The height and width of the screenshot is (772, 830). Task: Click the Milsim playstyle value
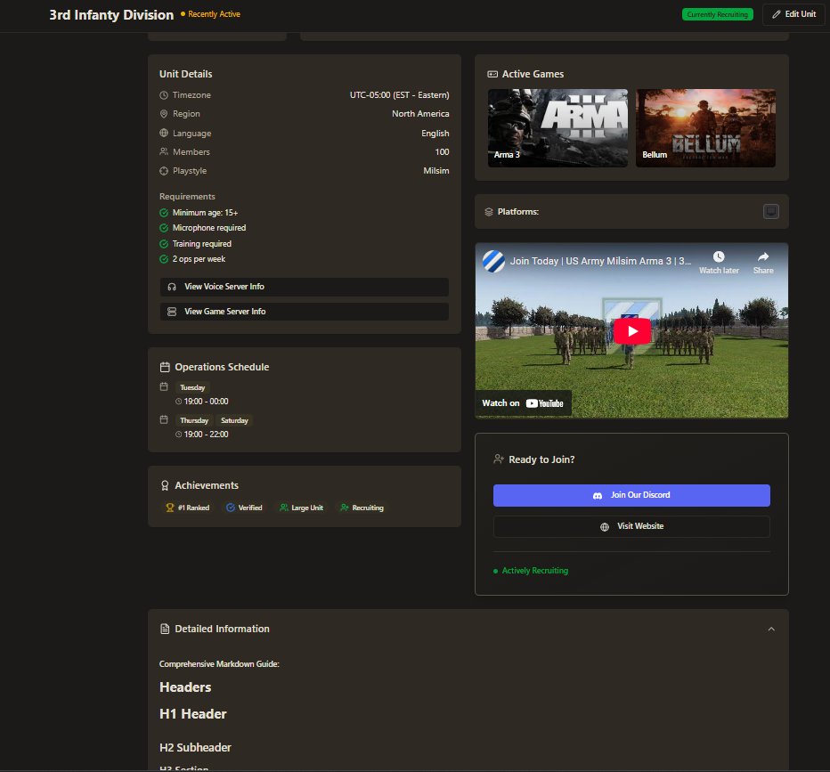point(436,171)
